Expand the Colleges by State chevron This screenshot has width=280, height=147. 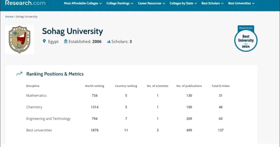195,3
